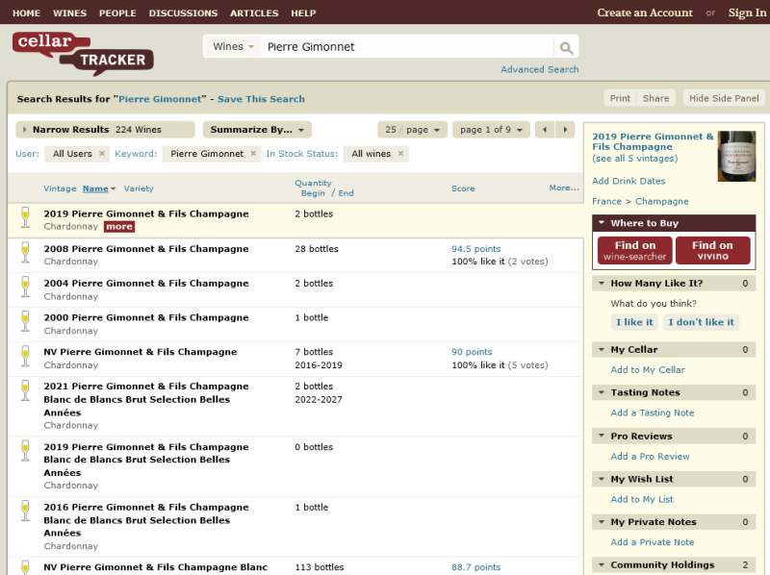The width and height of the screenshot is (770, 575).
Task: Click Add to My Cellar
Action: pos(648,370)
